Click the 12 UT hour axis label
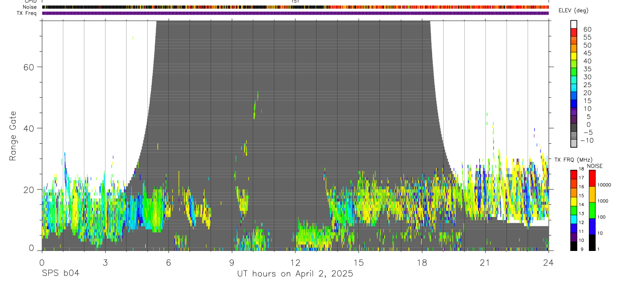617x284 pixels. 295,262
